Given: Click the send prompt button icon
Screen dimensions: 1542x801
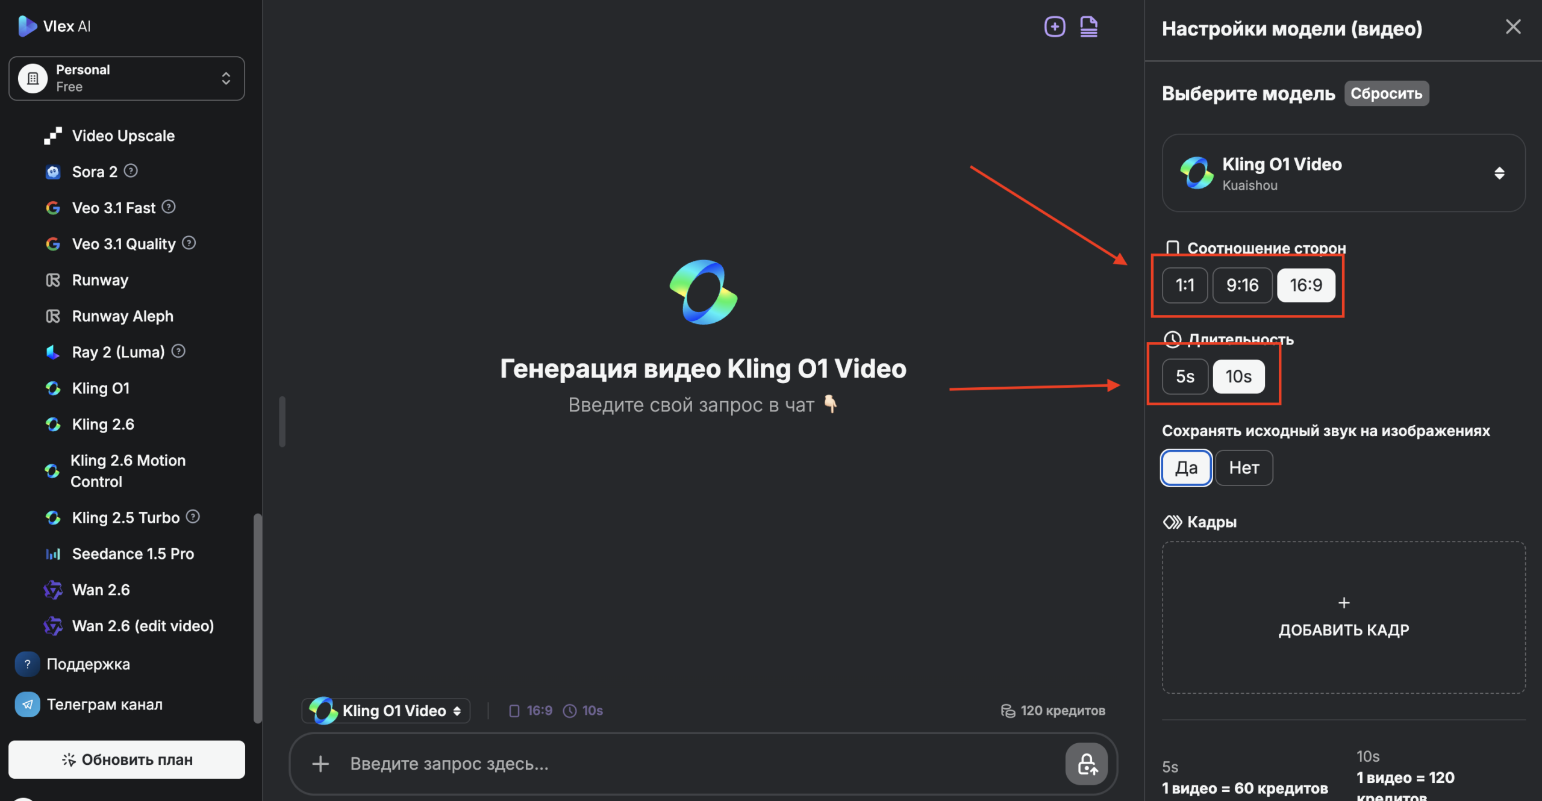Looking at the screenshot, I should [x=1086, y=764].
